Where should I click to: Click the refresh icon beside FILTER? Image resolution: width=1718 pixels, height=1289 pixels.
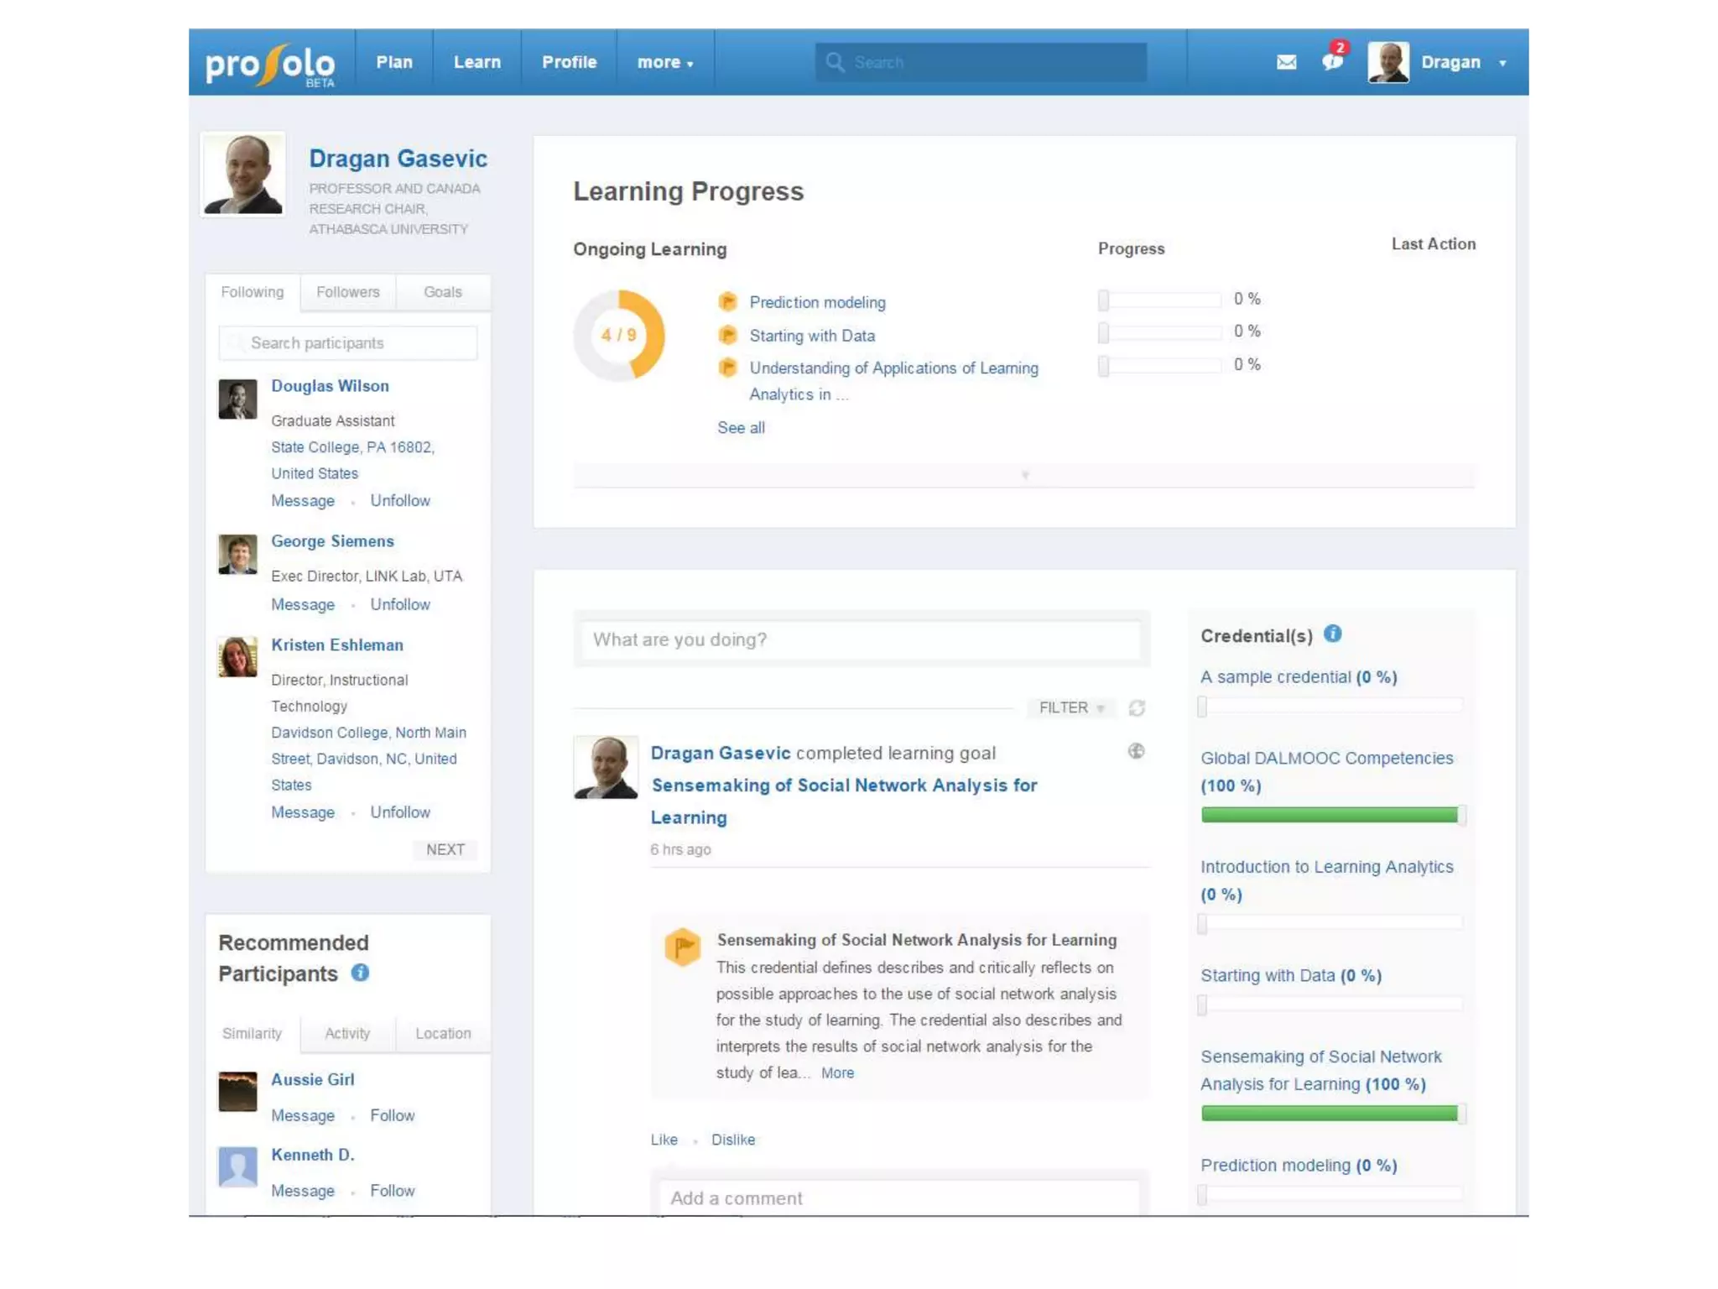point(1137,708)
